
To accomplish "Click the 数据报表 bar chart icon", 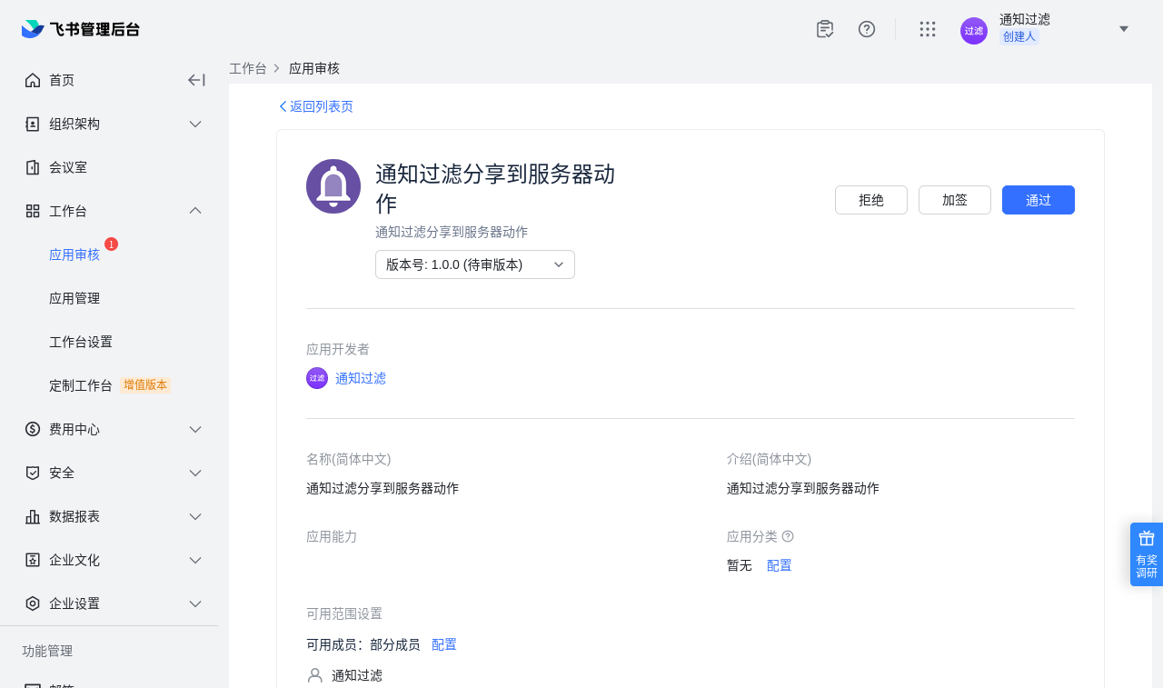I will coord(33,516).
